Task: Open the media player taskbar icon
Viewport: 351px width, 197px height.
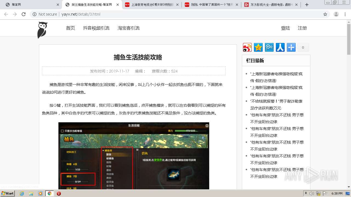Action: coord(40,193)
